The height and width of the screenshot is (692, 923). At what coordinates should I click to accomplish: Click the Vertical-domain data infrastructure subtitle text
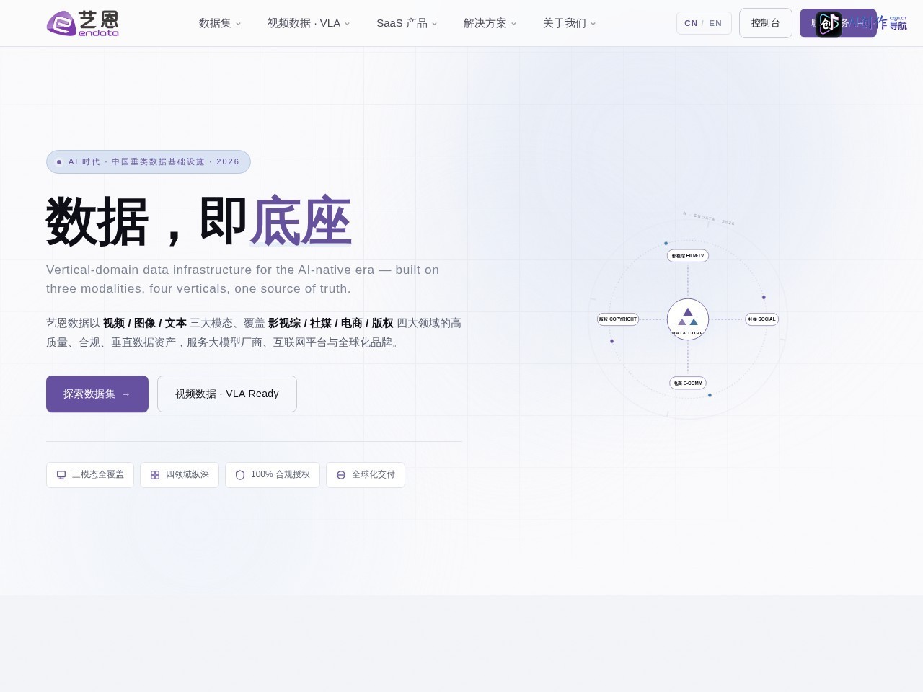243,279
